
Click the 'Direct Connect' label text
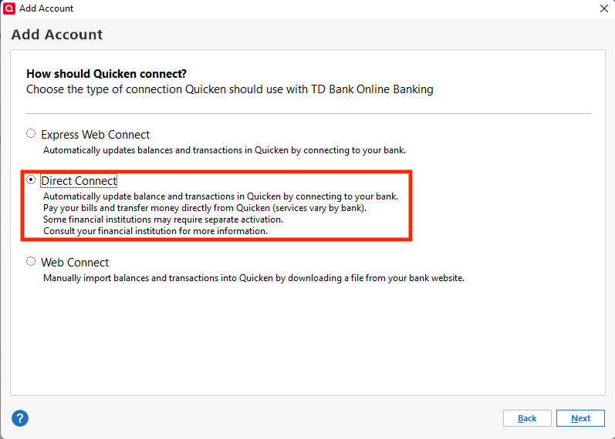(79, 181)
